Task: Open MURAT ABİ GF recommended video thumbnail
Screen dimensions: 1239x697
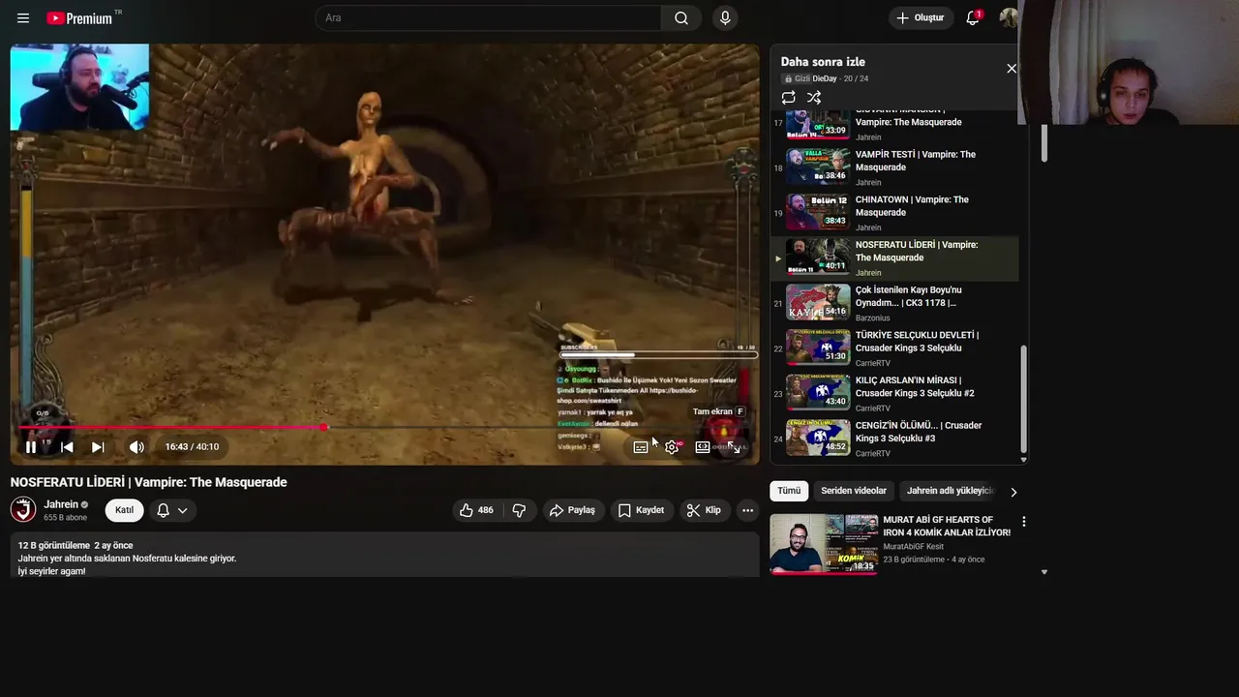Action: pyautogui.click(x=824, y=544)
